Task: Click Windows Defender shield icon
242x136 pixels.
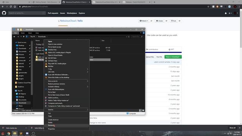Action: pos(46,75)
